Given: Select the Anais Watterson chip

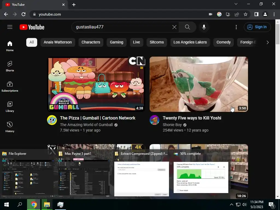Looking at the screenshot, I should point(58,42).
